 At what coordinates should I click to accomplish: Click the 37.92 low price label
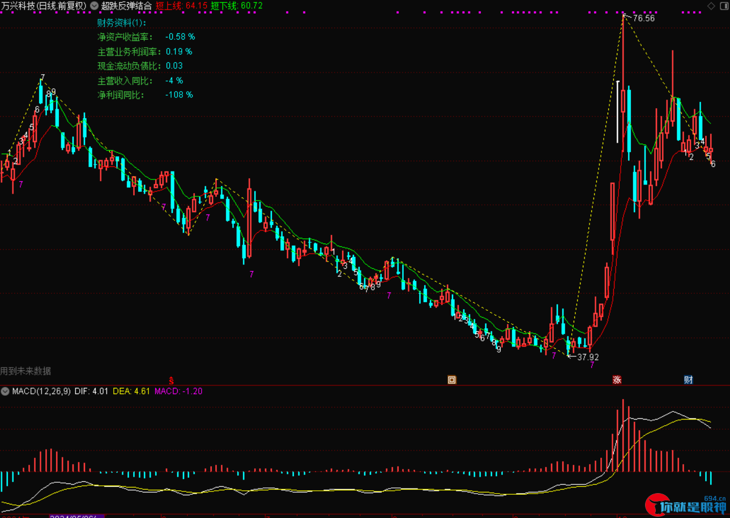[x=588, y=357]
